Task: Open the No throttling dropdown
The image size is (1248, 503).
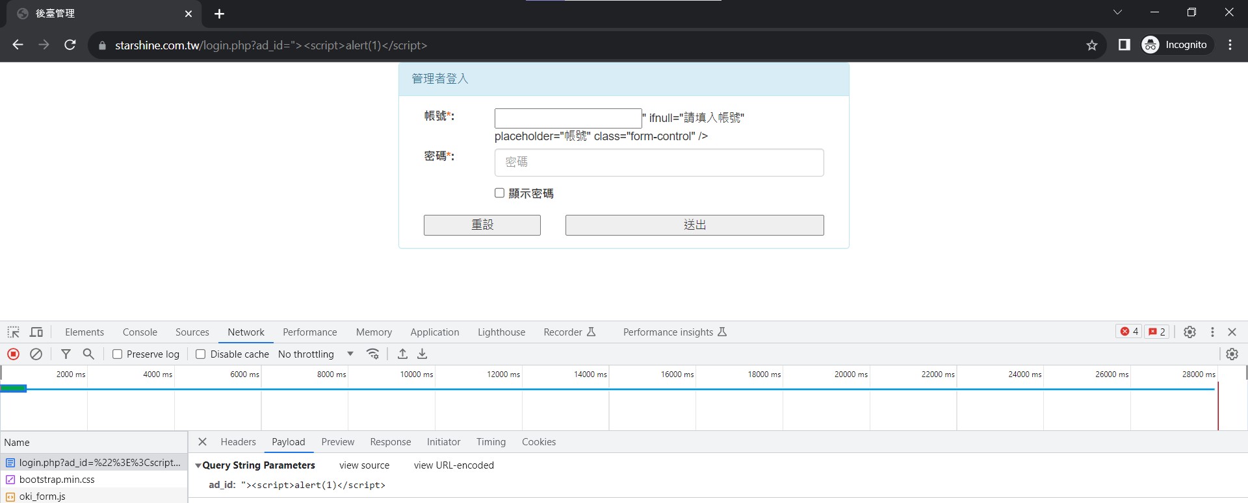Action: [x=316, y=354]
